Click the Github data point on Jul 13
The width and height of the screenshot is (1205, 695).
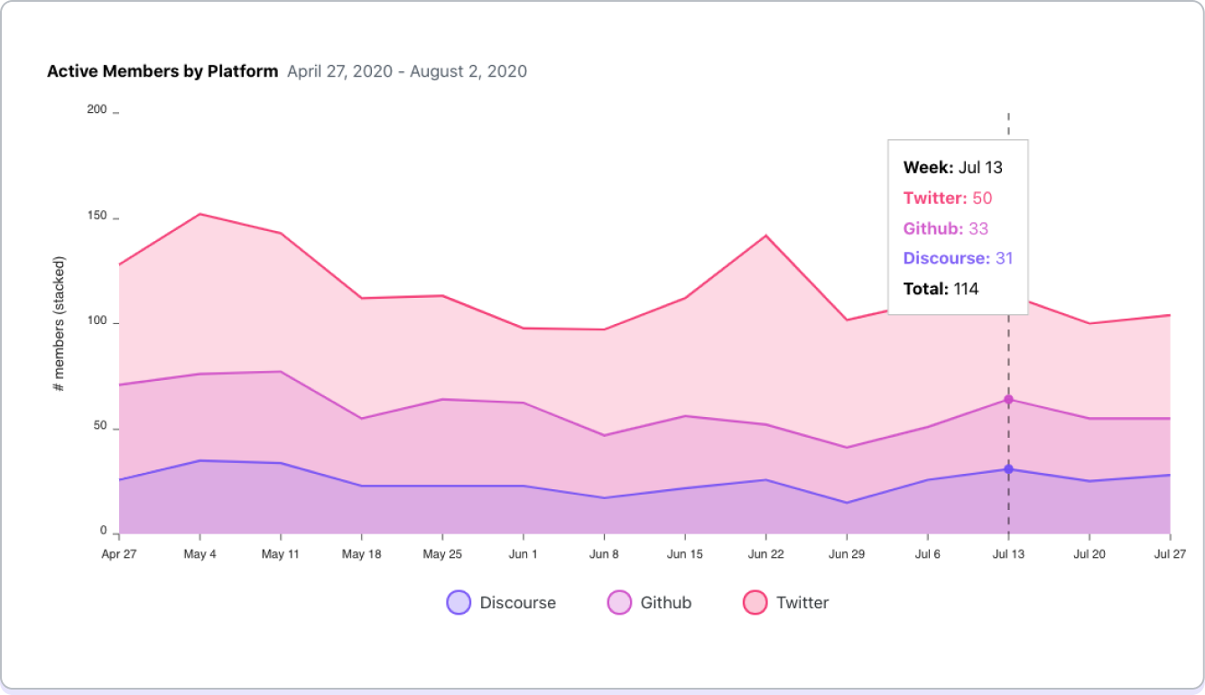[x=1008, y=399]
